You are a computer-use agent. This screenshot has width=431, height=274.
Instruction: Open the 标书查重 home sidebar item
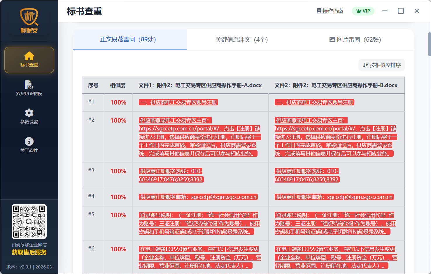click(x=29, y=60)
